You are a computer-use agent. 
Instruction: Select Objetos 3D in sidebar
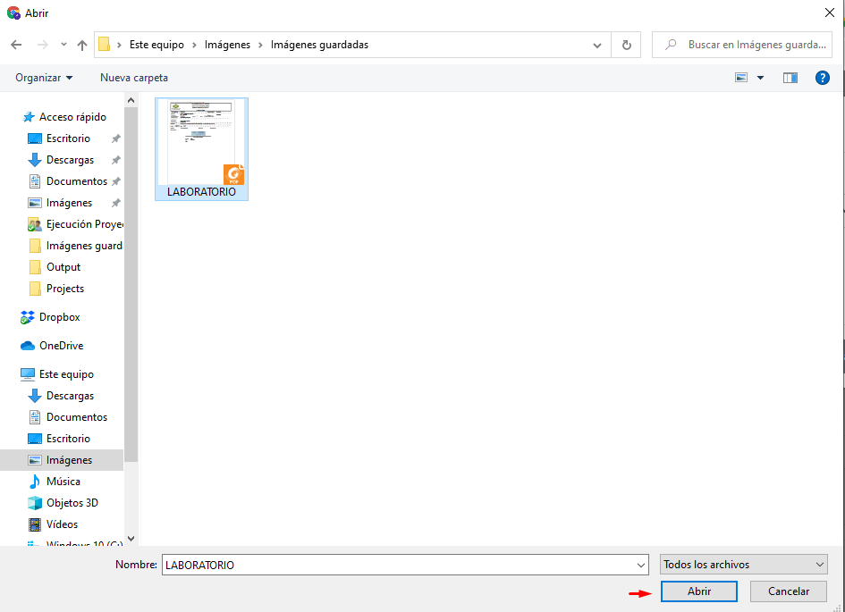pos(72,503)
